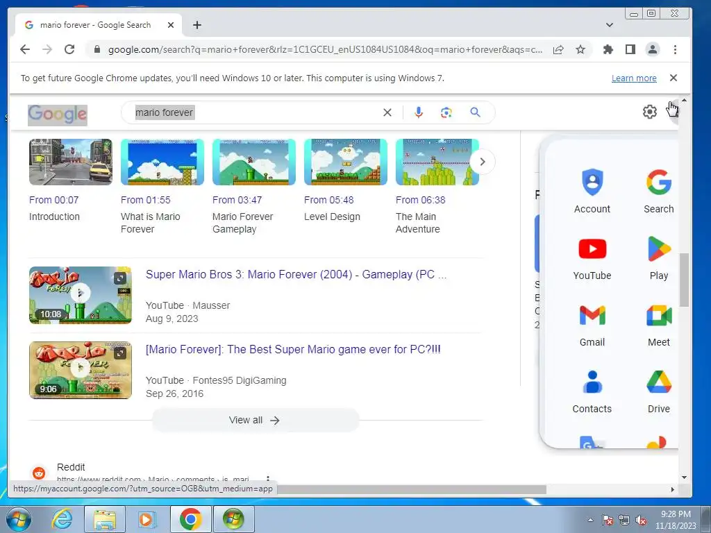
Task: Expand the tab search dropdown arrow
Action: point(610,25)
